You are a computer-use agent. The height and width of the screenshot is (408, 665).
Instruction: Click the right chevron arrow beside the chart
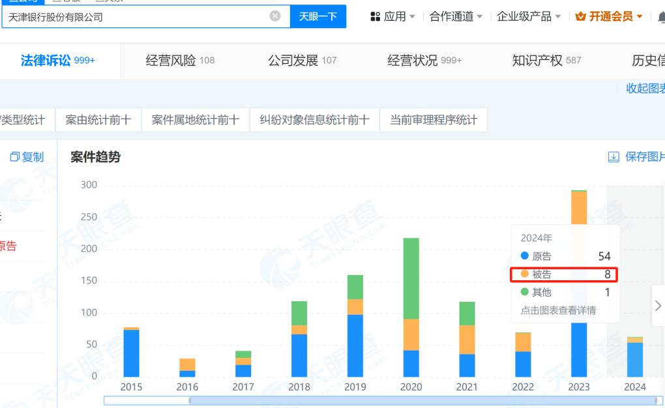tap(657, 305)
